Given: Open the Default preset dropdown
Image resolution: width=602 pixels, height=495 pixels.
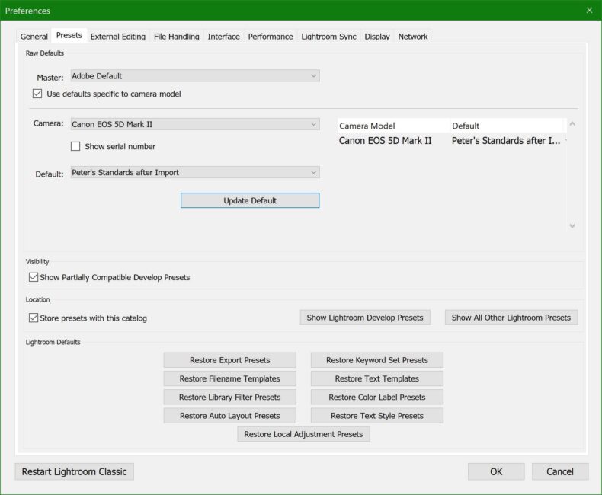Looking at the screenshot, I should (195, 173).
